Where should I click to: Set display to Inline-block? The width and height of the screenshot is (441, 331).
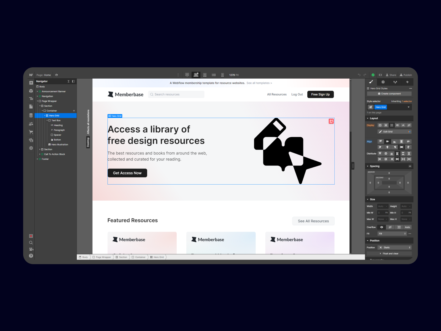tap(397, 125)
